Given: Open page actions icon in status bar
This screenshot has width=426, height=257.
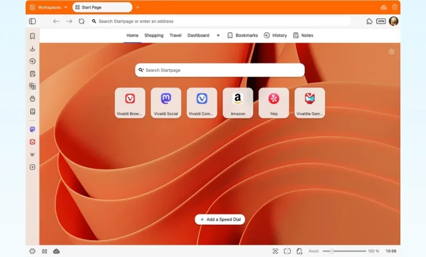Looking at the screenshot, I should [x=299, y=251].
